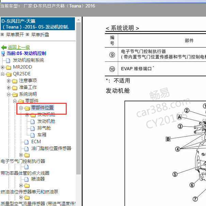Click the page icon of 油门踏板位置传感器
This screenshot has height=206, width=206.
click(x=26, y=149)
